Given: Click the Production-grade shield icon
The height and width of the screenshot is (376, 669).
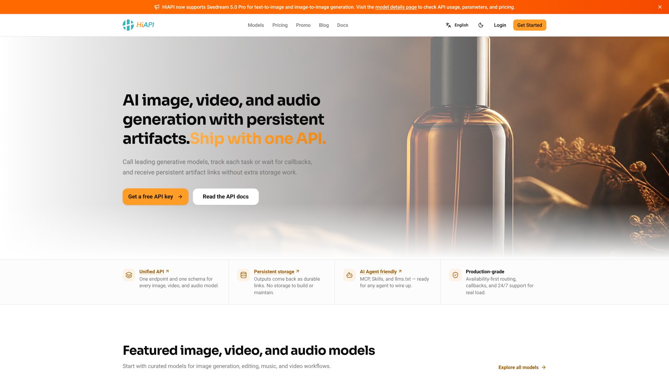Looking at the screenshot, I should point(455,275).
